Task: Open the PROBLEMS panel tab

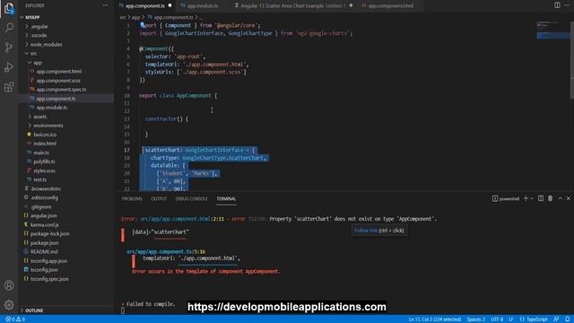Action: click(x=132, y=199)
